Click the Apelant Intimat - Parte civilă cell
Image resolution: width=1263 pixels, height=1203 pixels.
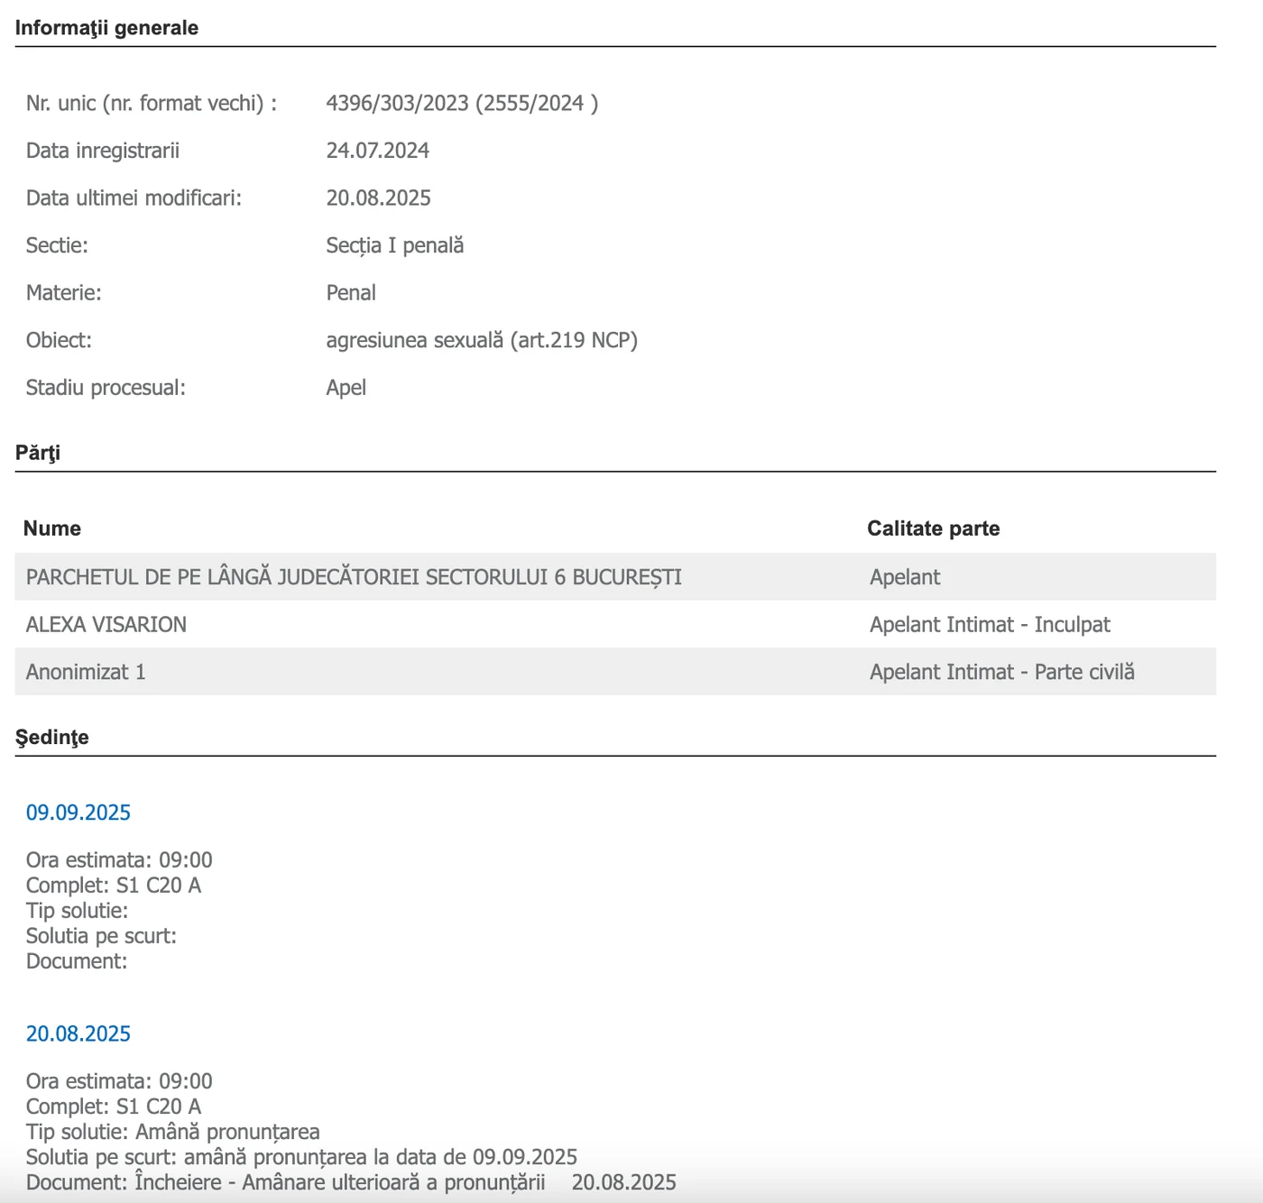(x=1002, y=672)
